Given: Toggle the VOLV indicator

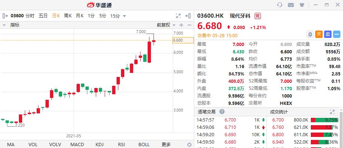Looking at the screenshot, I should tap(55, 145).
